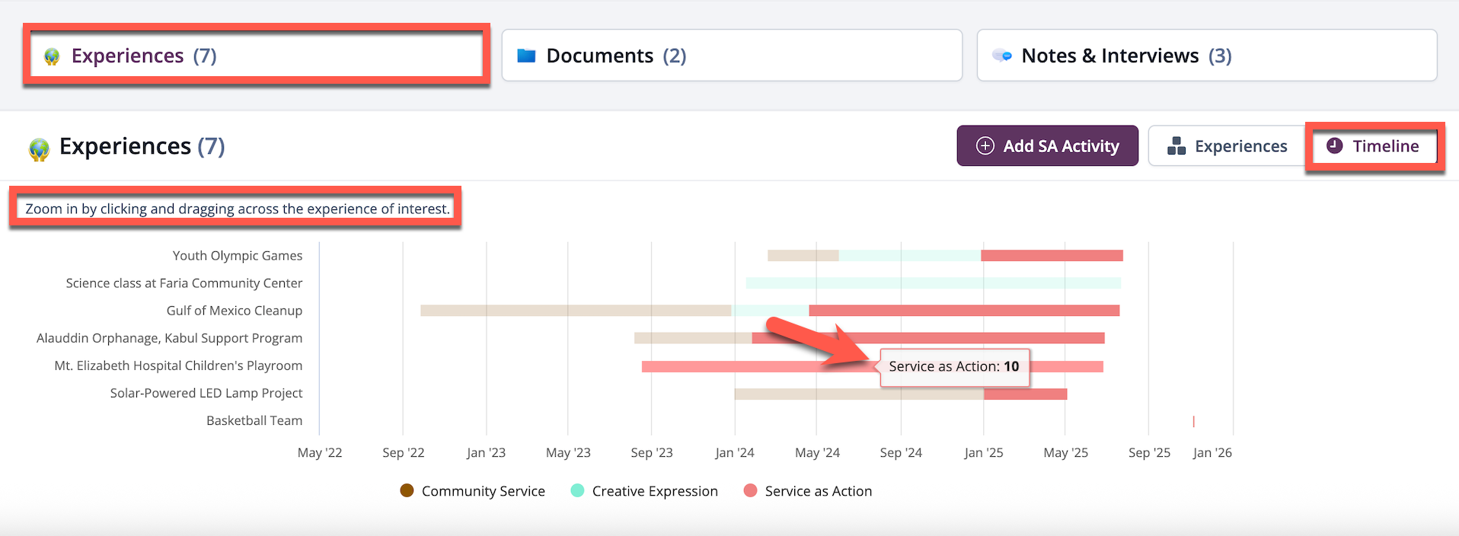Screen dimensions: 1459x536
Task: Click the Basketball Team timeline marker
Action: coord(1193,421)
